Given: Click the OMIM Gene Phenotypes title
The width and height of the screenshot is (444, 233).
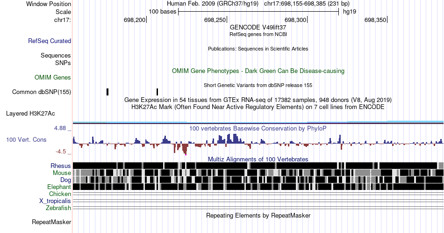Looking at the screenshot, I should (258, 71).
